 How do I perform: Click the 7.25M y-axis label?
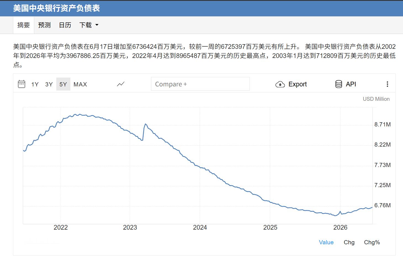pyautogui.click(x=383, y=185)
